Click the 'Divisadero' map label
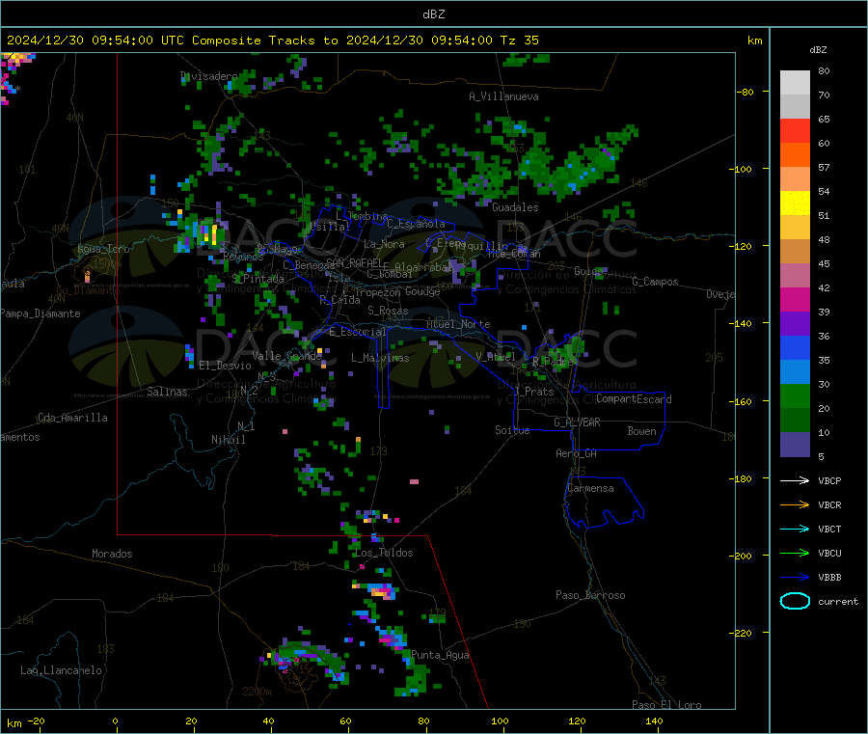The width and height of the screenshot is (868, 734). pyautogui.click(x=208, y=76)
